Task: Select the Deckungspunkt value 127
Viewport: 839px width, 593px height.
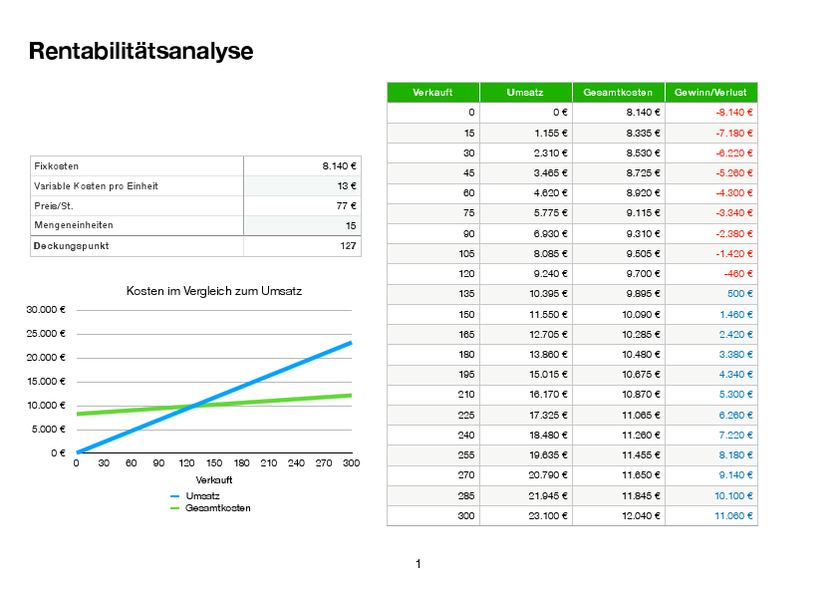Action: point(302,245)
